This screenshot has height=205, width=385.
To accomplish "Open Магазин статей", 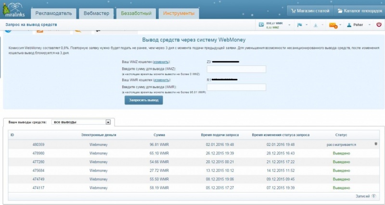I will (310, 11).
